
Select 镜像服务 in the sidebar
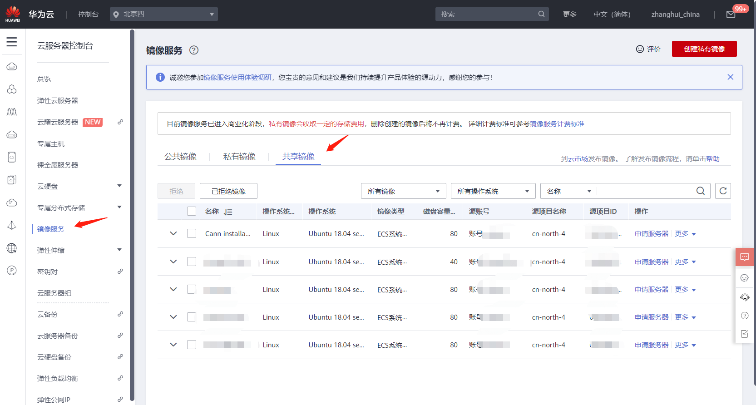pyautogui.click(x=51, y=229)
